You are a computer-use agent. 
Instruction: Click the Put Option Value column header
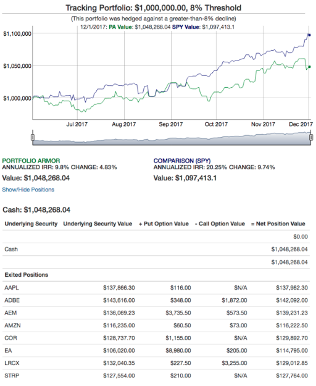[164, 224]
